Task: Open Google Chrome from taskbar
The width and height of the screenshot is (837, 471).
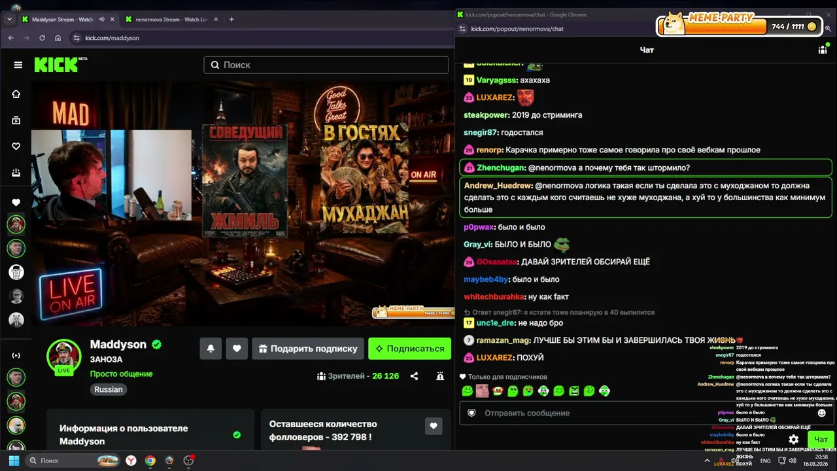Action: [x=150, y=461]
